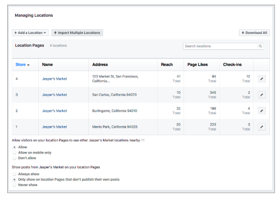Screen dimensions: 276x201
Task: Click help icon next to locations nearby text
Action: click(143, 140)
